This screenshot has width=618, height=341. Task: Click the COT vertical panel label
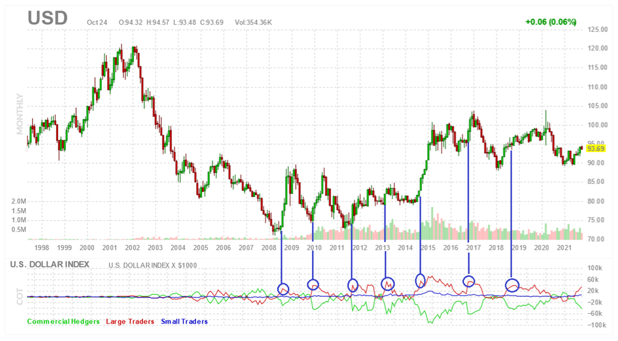click(x=20, y=296)
